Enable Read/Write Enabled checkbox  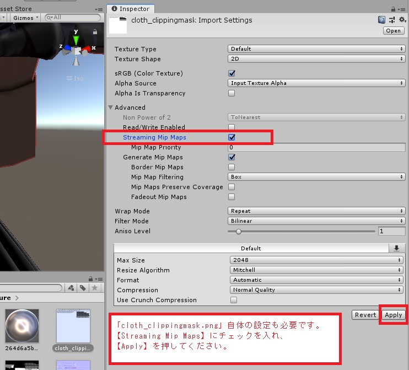coord(232,127)
